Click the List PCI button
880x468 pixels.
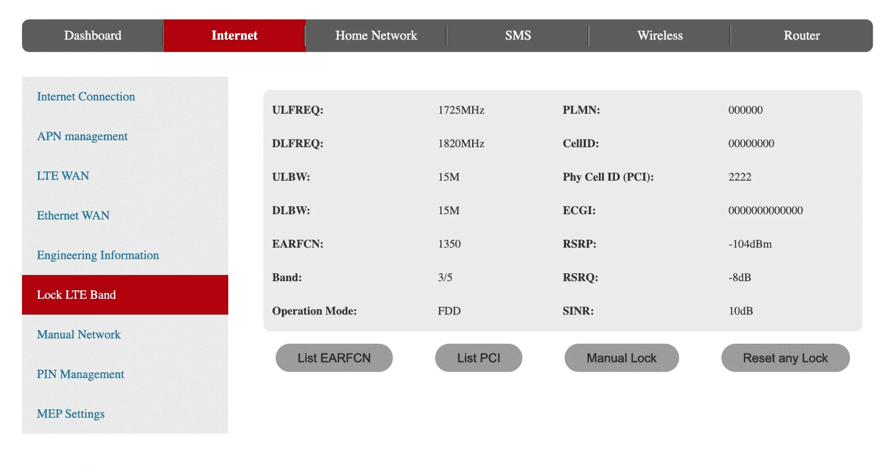coord(478,358)
